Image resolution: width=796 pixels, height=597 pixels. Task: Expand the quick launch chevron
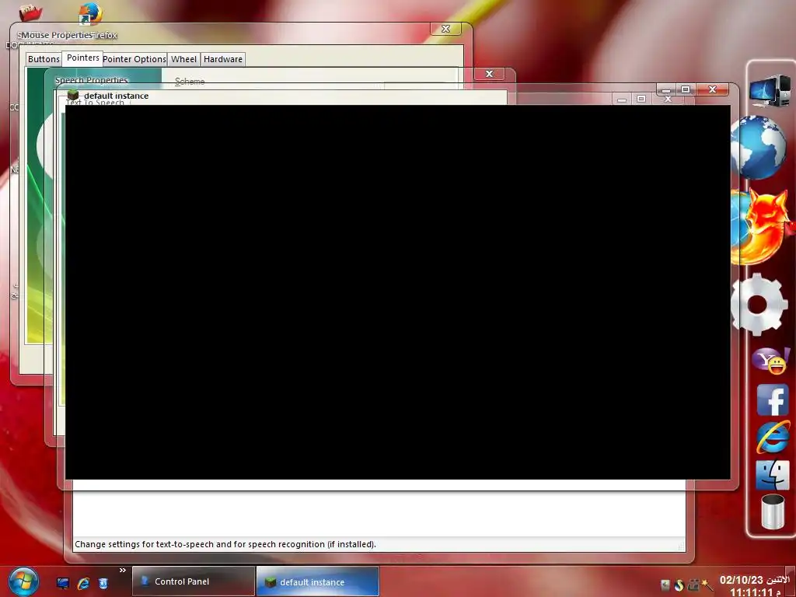122,570
